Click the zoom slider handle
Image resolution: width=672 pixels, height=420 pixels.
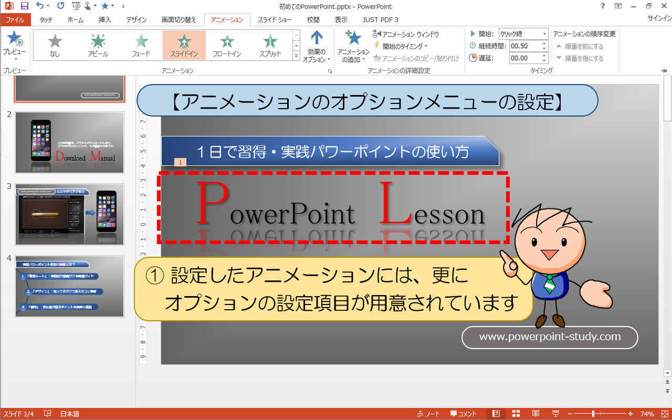pyautogui.click(x=593, y=414)
